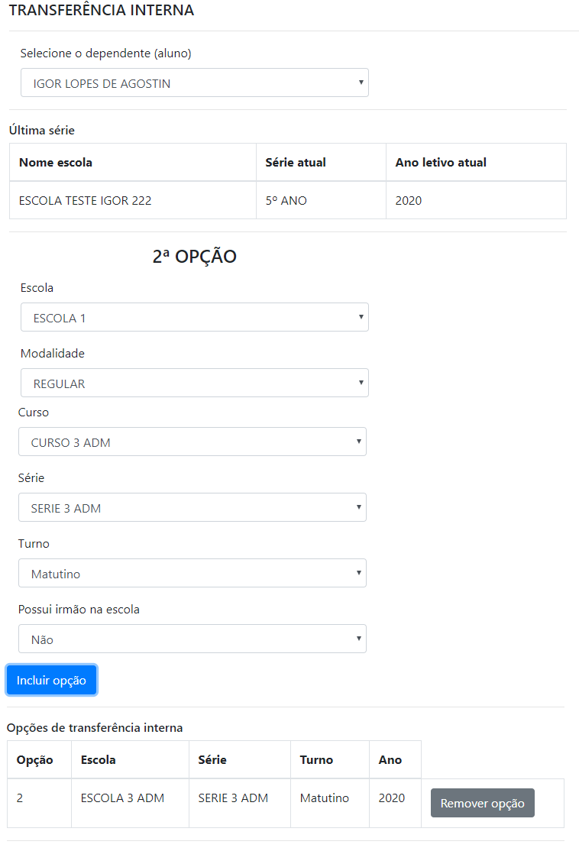Viewport: 579px width, 851px height.
Task: Click the ESCOLA 3 ADM table cell
Action: [x=122, y=798]
